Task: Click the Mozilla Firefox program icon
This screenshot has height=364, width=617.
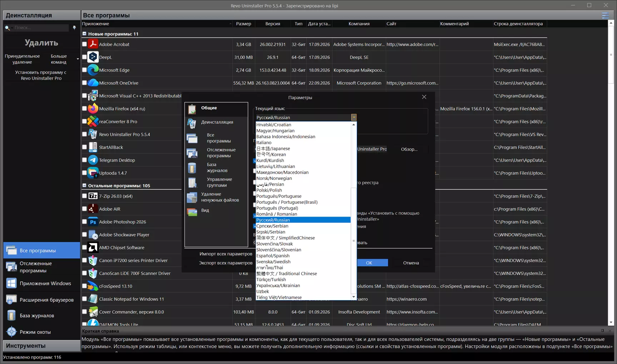Action: (x=93, y=108)
